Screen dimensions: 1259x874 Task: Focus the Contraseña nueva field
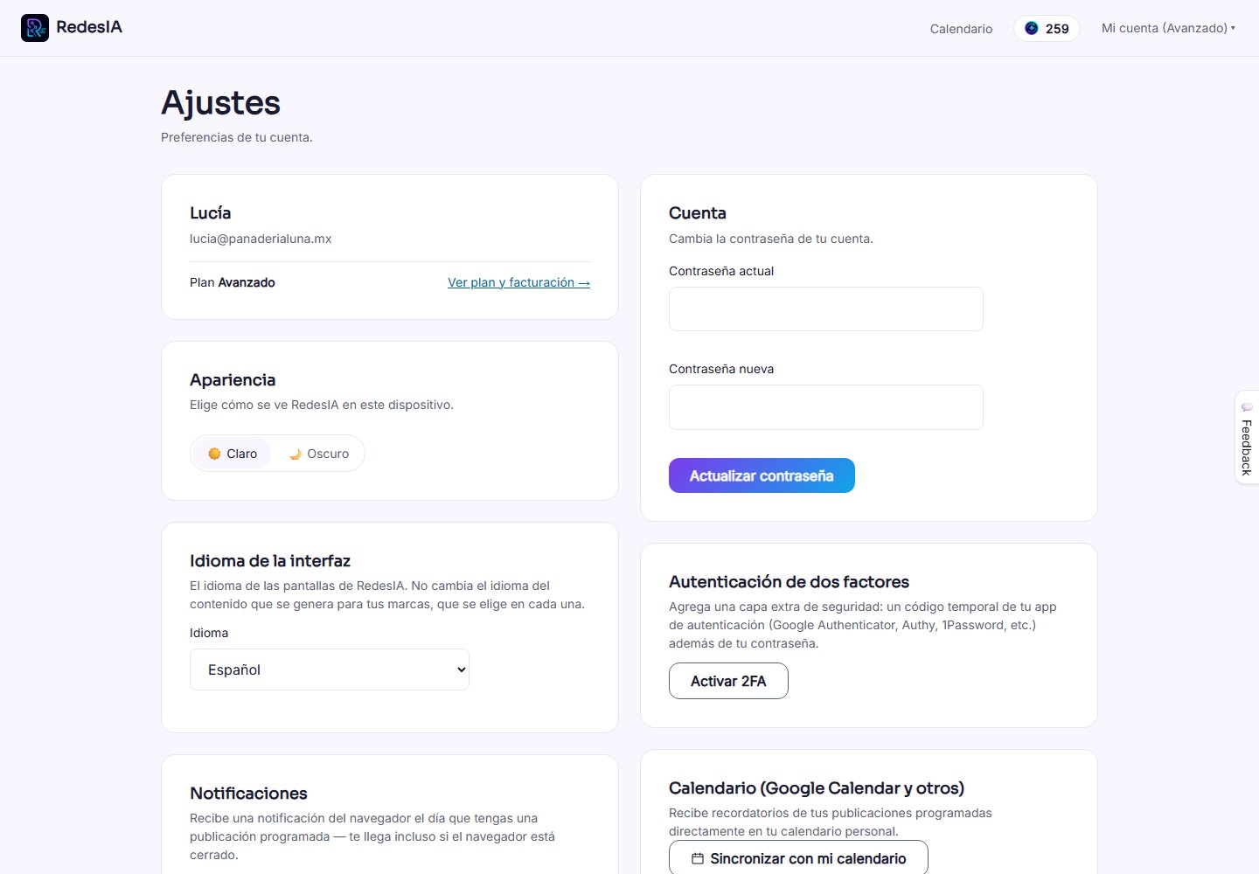(826, 407)
